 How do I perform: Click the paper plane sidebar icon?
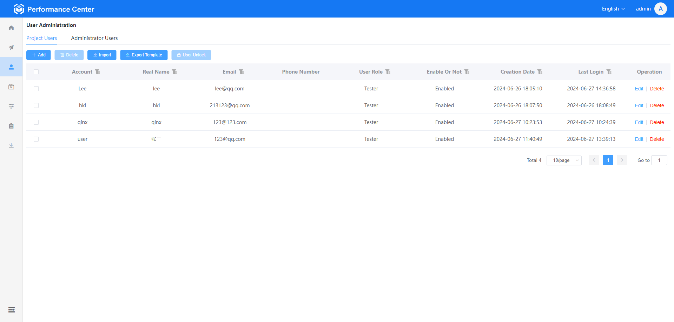11,47
